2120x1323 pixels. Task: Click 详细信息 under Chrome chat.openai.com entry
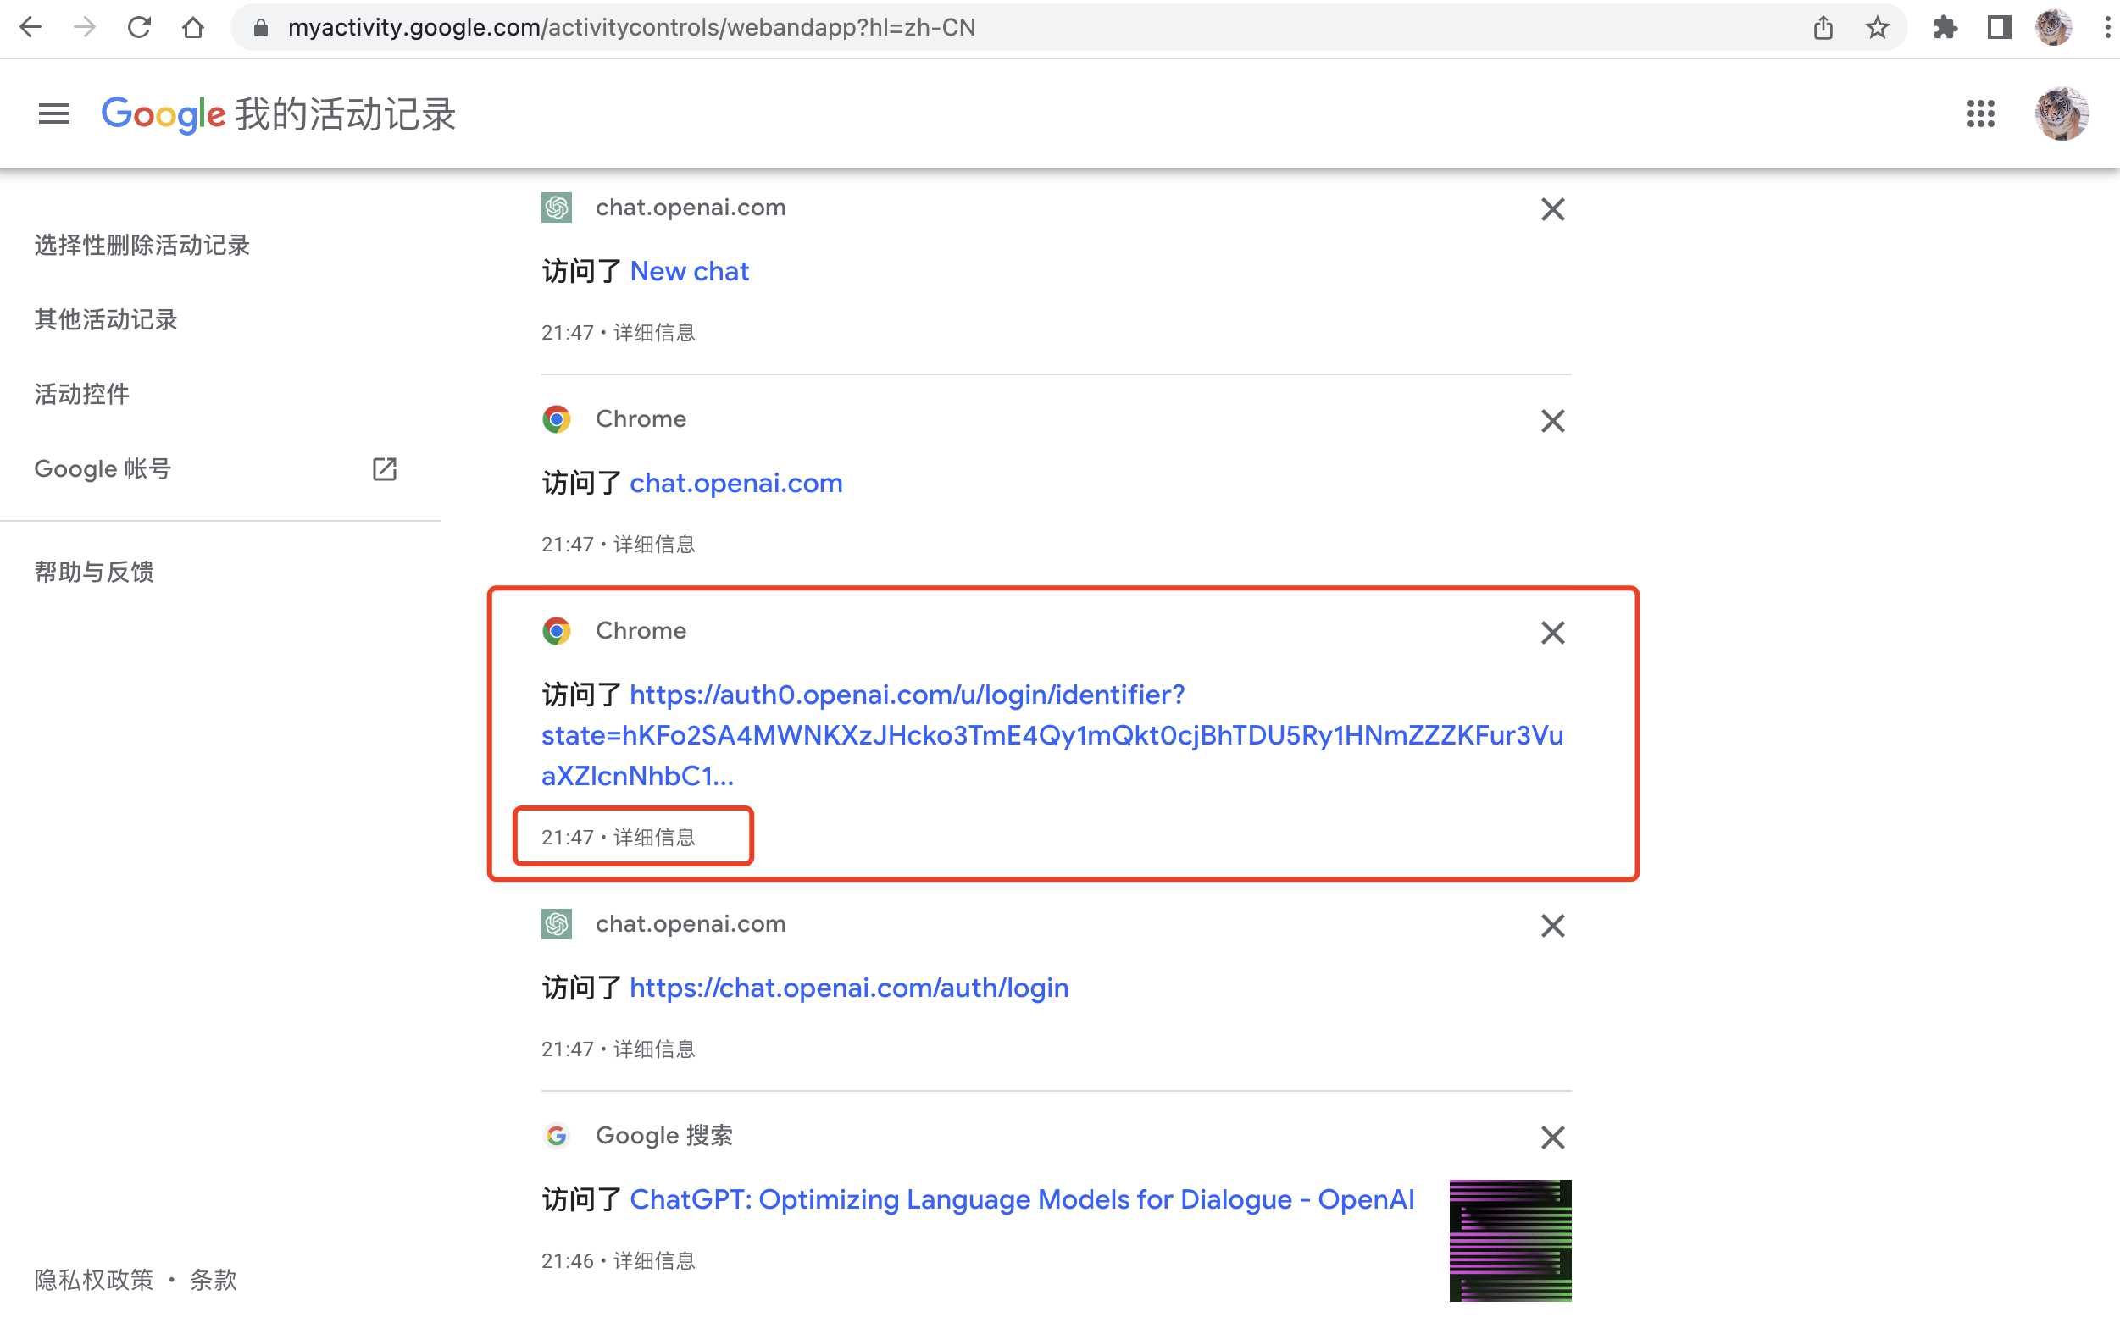coord(654,545)
